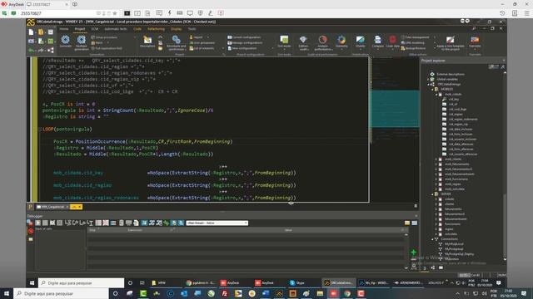Click the Generate gear icon in ribbon

coord(65,40)
